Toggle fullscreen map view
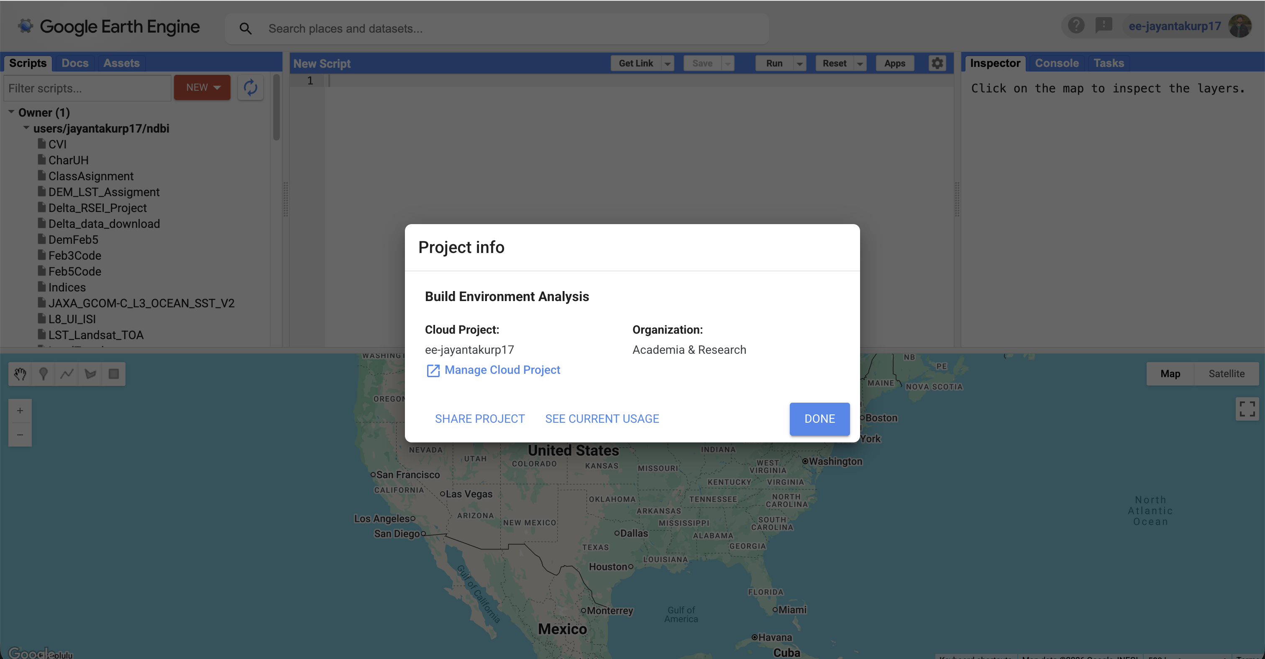This screenshot has height=659, width=1265. [x=1247, y=409]
